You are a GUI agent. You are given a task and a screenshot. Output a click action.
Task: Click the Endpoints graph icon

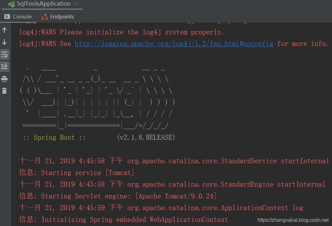(x=44, y=17)
